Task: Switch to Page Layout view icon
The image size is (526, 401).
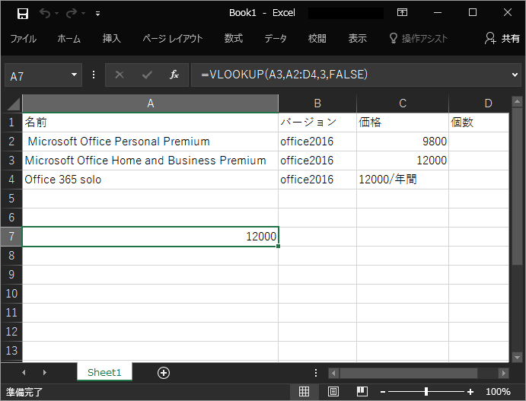Action: (333, 391)
